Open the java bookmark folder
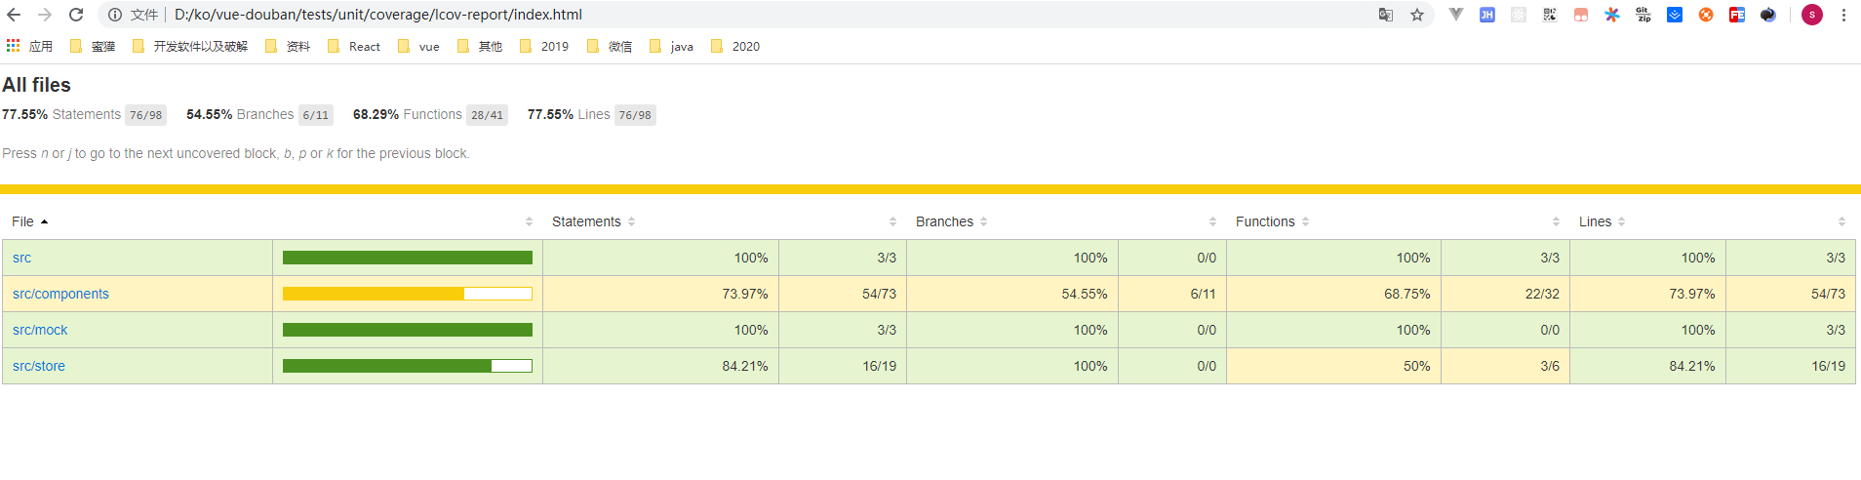This screenshot has width=1861, height=480. pos(671,46)
